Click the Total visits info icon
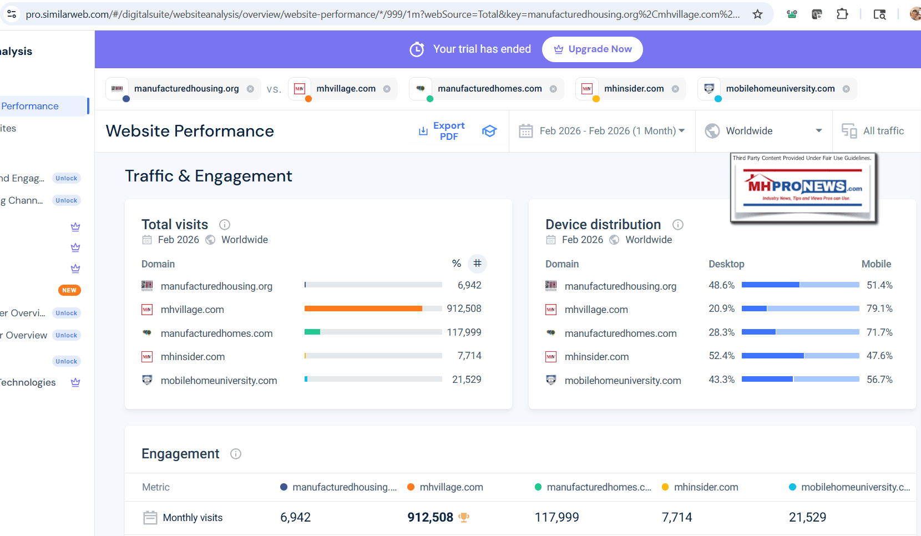This screenshot has height=536, width=921. tap(225, 225)
